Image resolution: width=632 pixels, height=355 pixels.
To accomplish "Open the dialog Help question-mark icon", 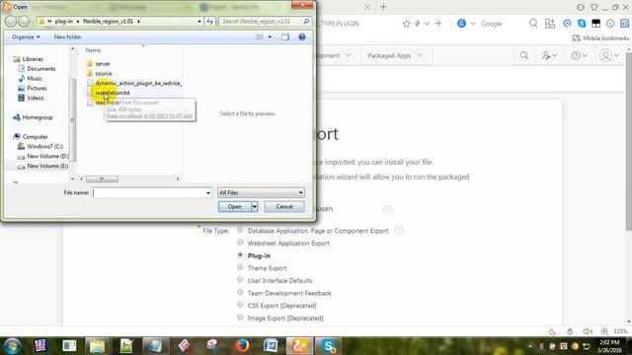I will tap(302, 37).
